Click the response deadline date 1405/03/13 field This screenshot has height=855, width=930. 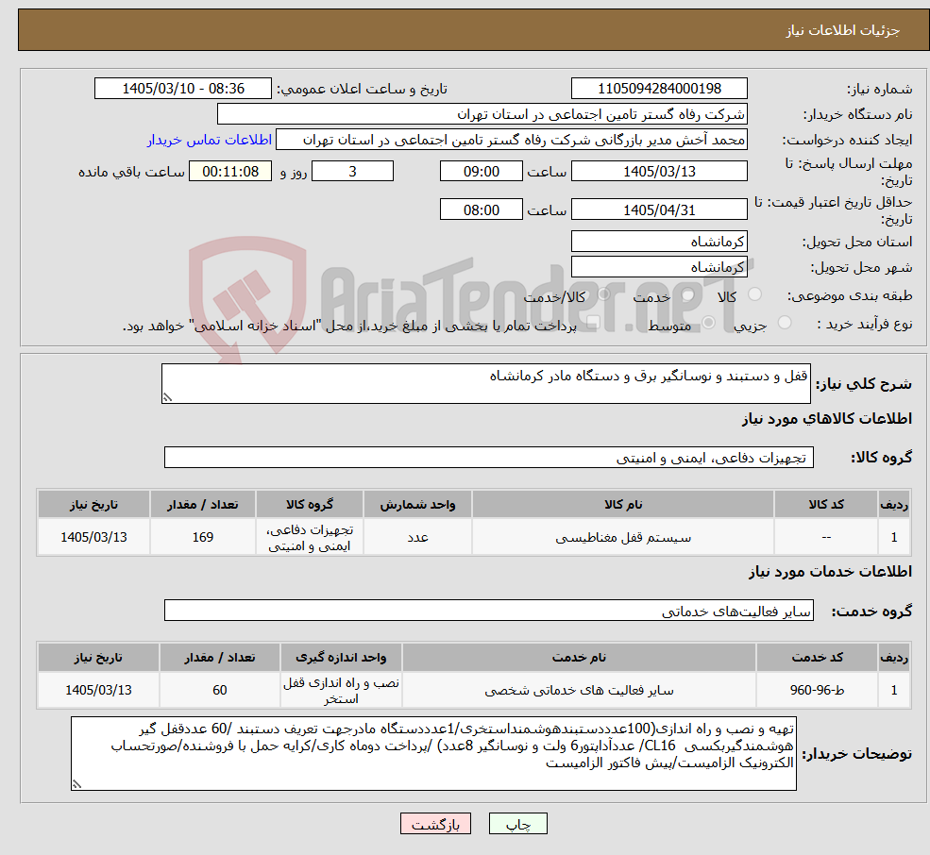(x=659, y=172)
